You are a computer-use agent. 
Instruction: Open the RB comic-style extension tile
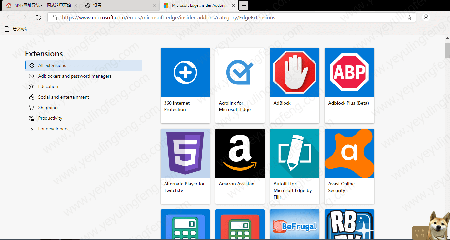tap(349, 225)
